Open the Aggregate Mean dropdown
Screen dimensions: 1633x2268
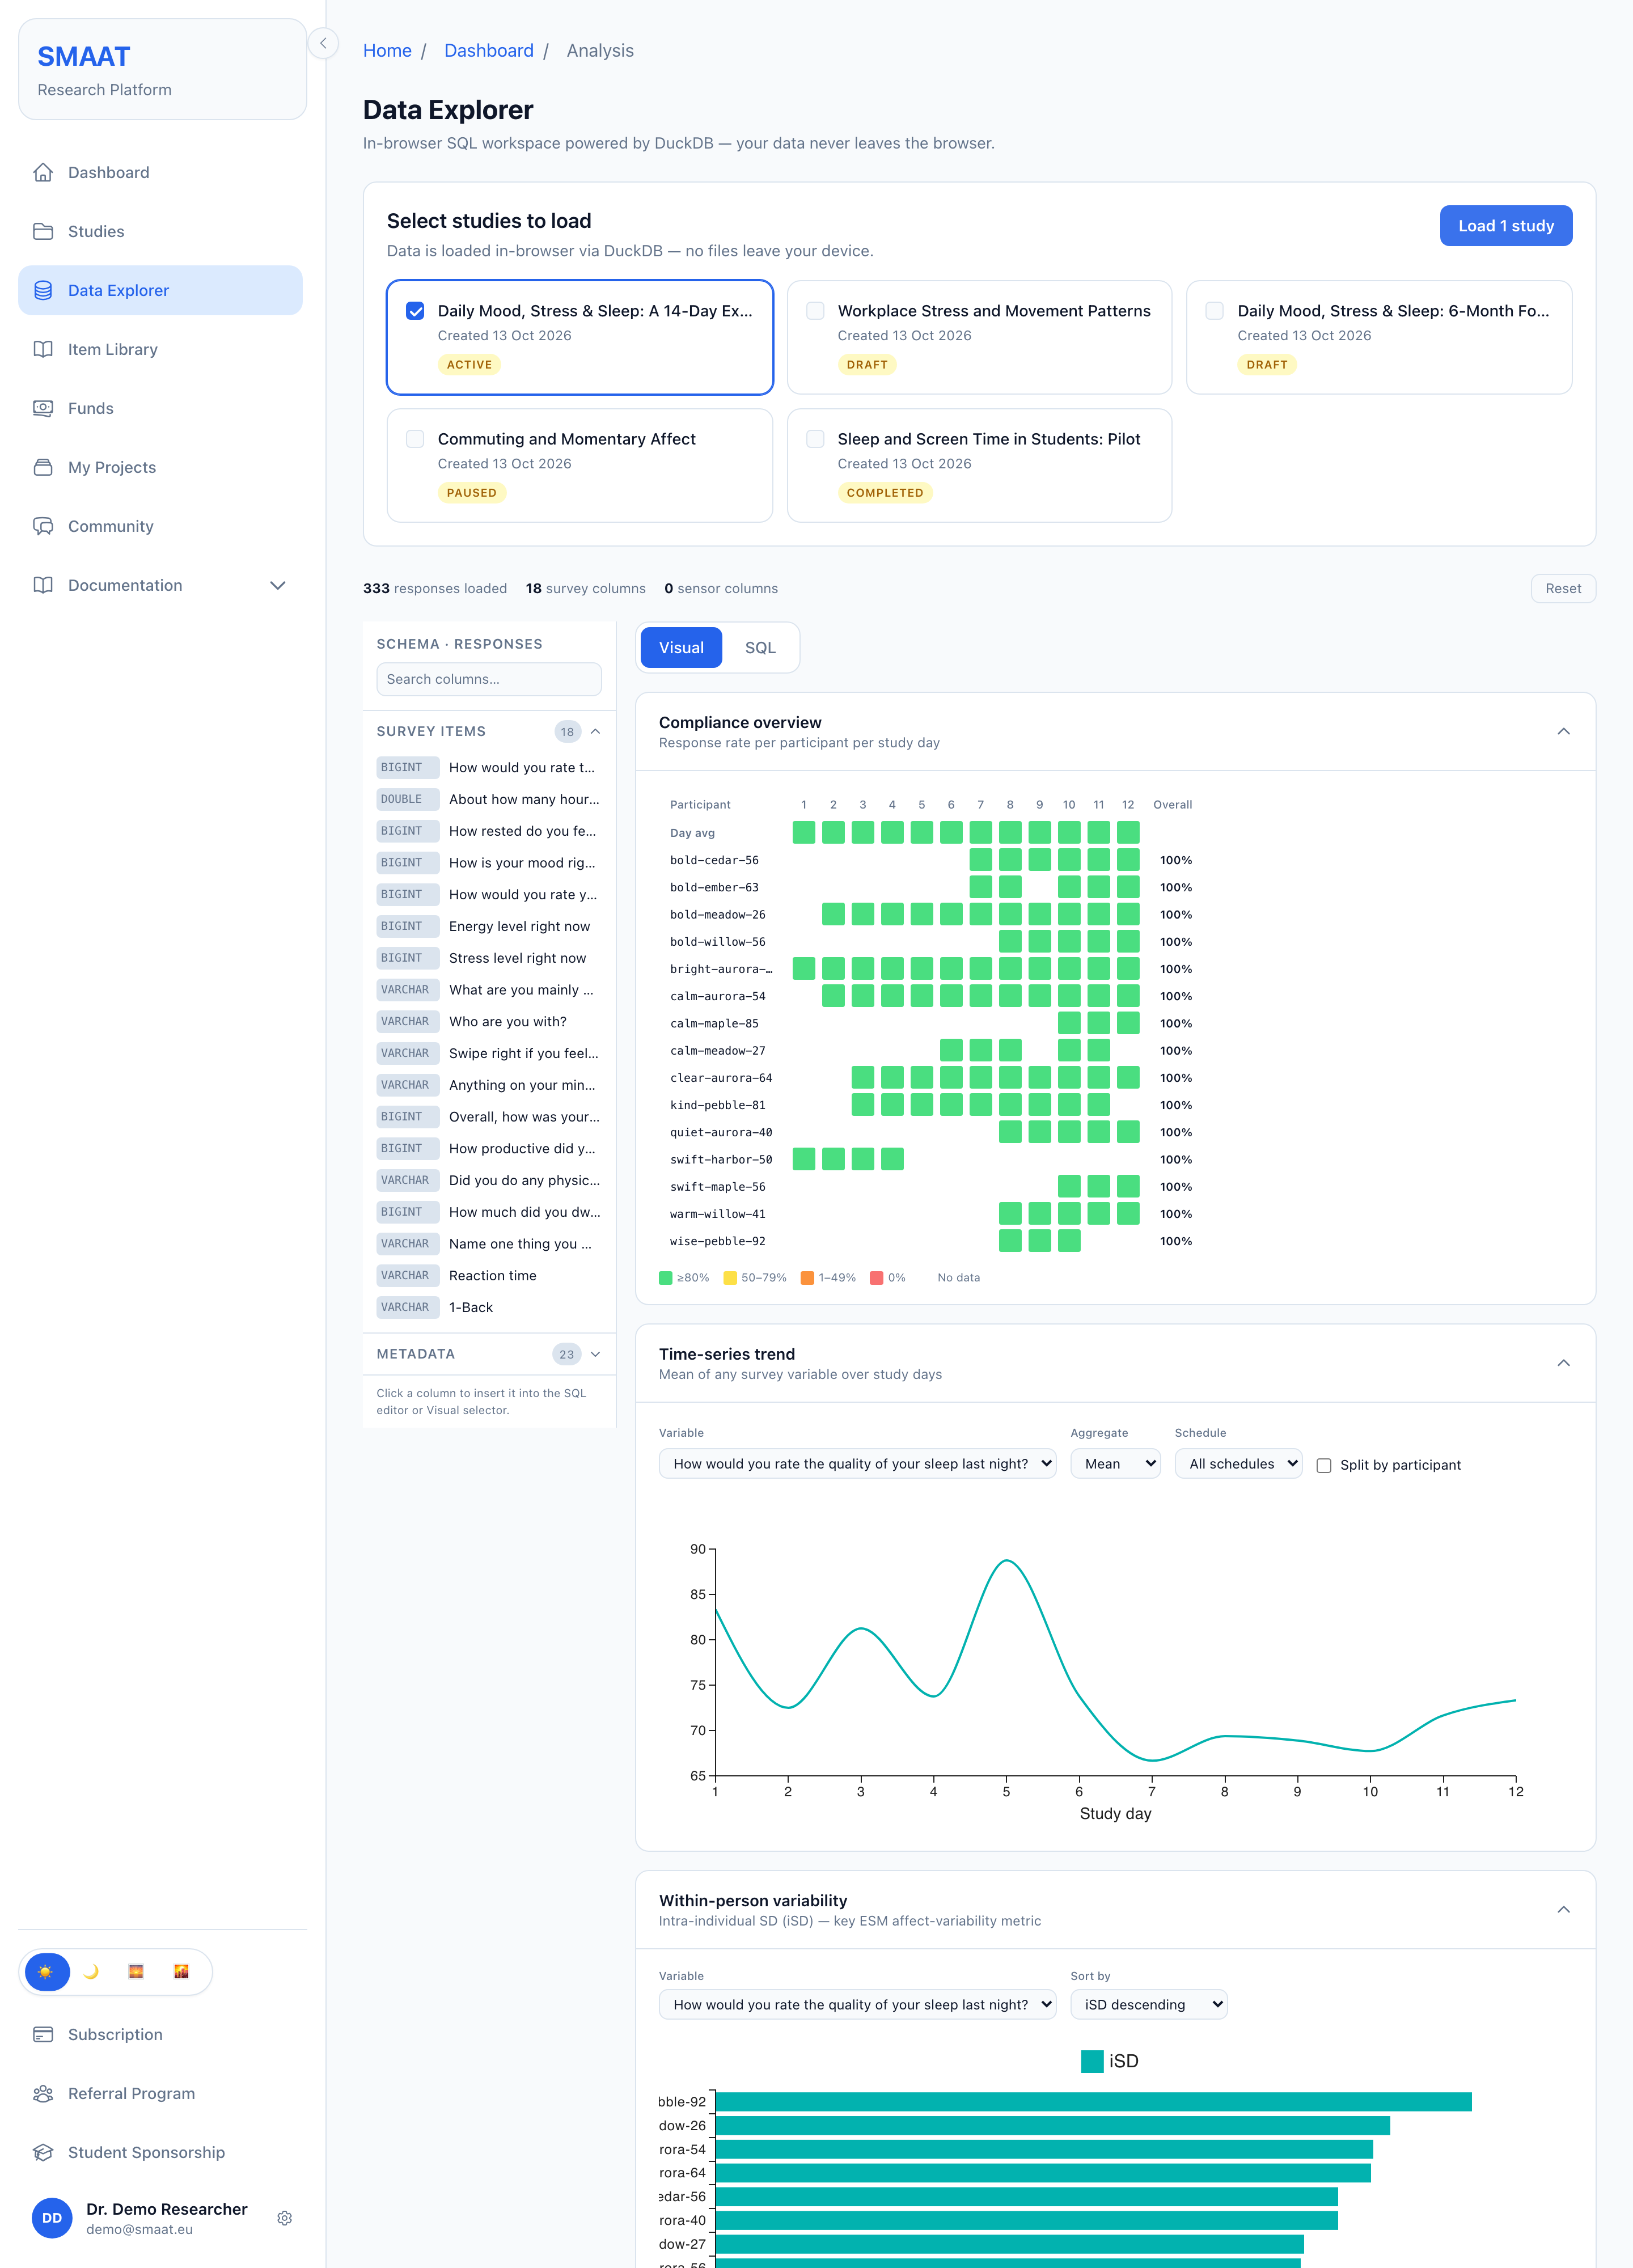pos(1115,1463)
